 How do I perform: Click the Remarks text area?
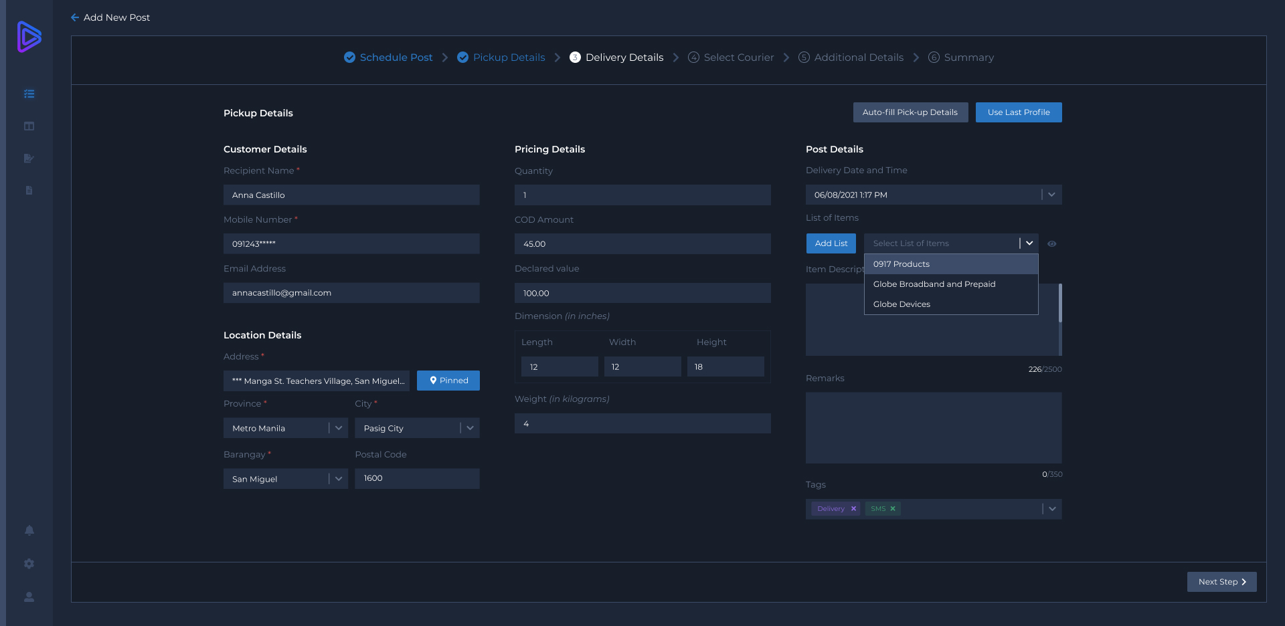934,428
